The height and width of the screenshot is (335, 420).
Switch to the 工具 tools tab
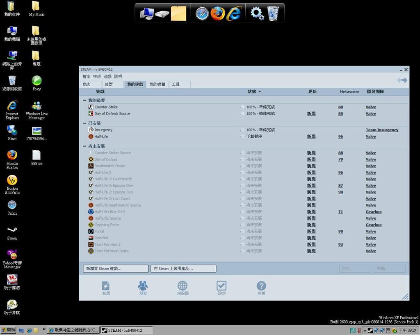(x=180, y=84)
